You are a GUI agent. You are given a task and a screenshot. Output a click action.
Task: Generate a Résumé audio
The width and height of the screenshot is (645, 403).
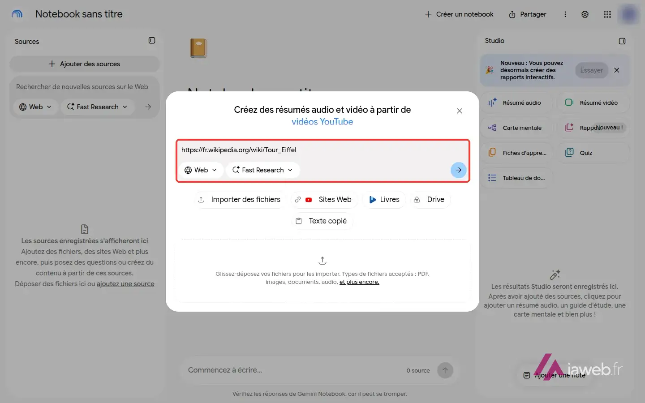click(x=517, y=103)
